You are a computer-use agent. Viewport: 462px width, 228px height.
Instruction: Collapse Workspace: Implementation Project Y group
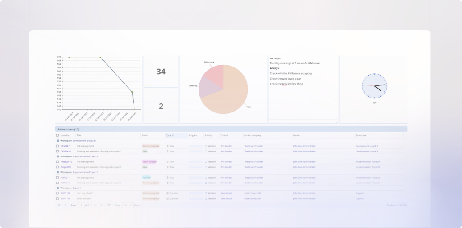(x=58, y=172)
